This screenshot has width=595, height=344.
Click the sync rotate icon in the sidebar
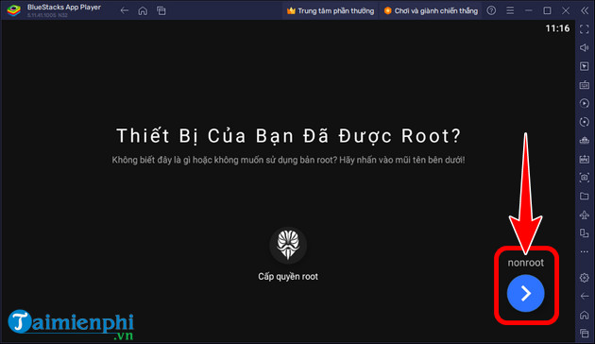(585, 122)
